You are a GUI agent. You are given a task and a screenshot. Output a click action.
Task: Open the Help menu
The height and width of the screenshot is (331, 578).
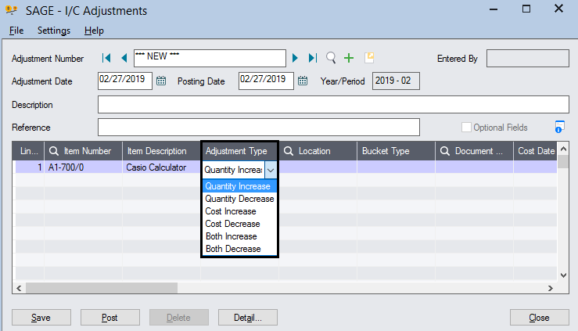point(94,31)
